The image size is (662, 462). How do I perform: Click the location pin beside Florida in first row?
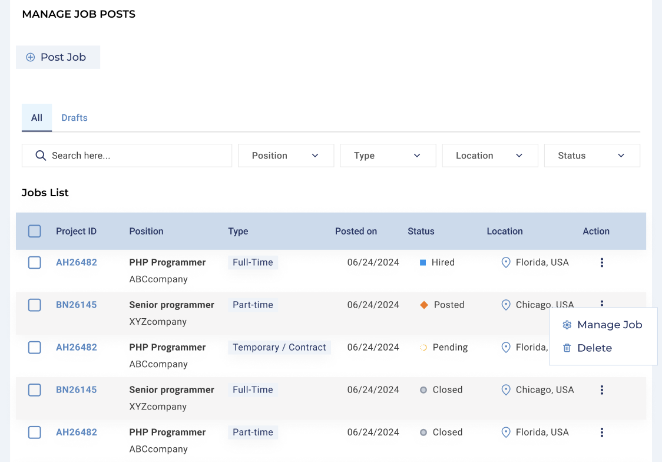[505, 263]
